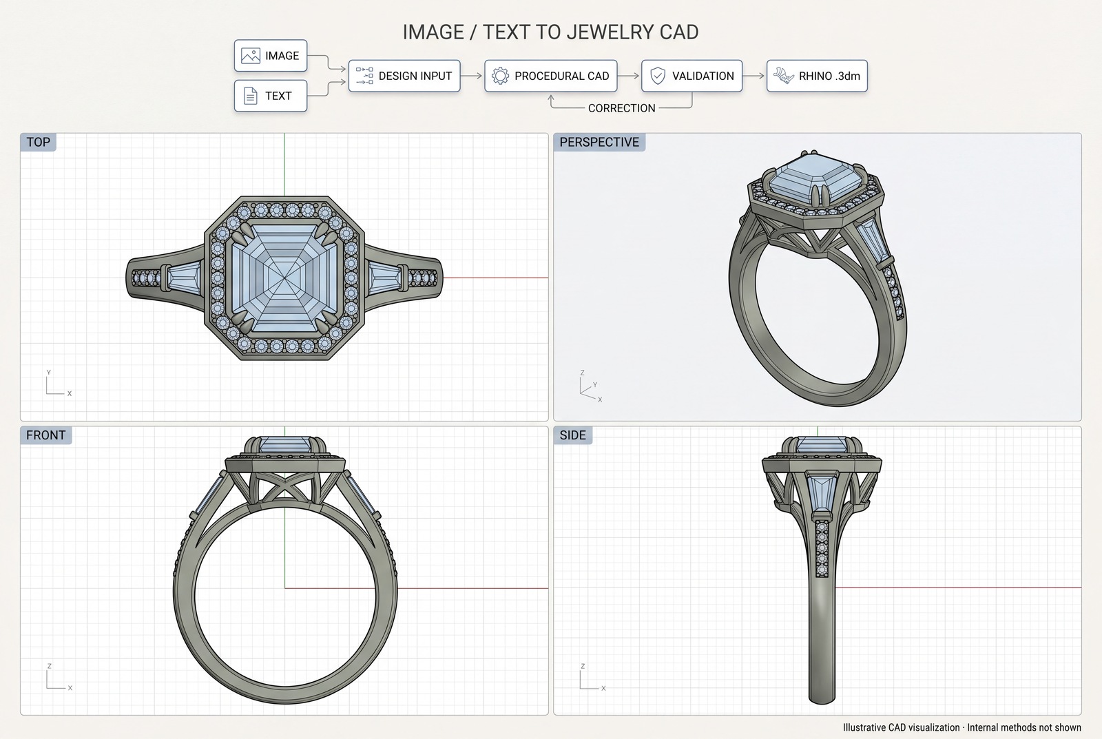Click the XY axis indicator in TOP viewport

58,384
